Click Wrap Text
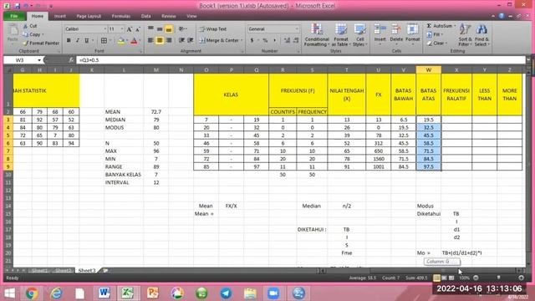535x301 pixels. click(x=213, y=29)
